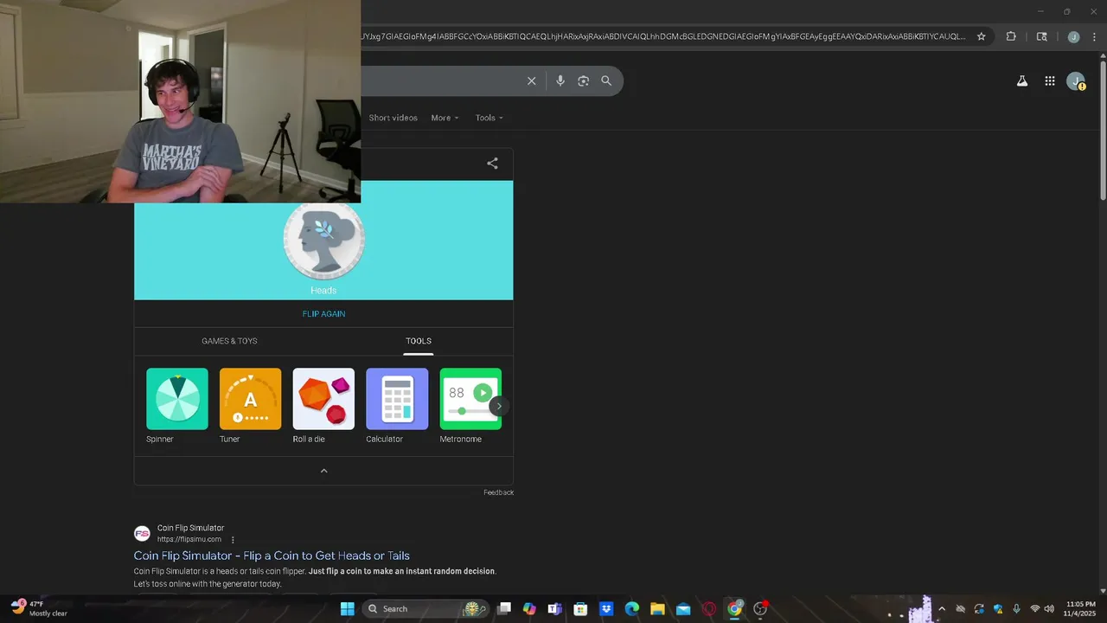Click in the Chrome address bar URL

pos(664,36)
